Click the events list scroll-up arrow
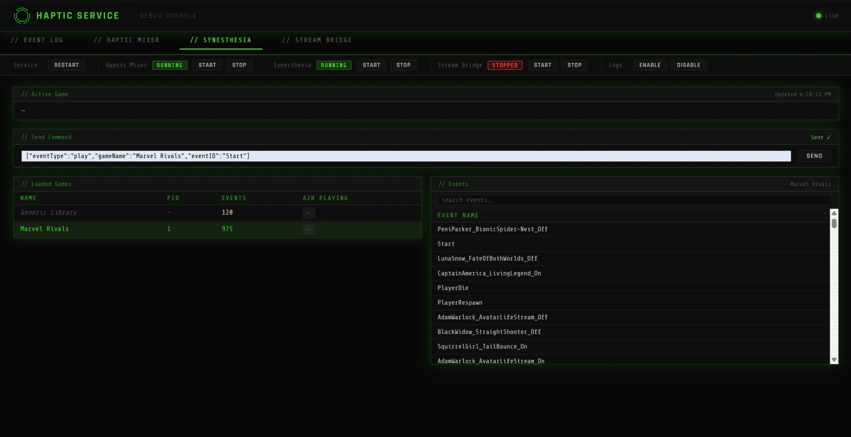This screenshot has width=851, height=437. point(834,213)
